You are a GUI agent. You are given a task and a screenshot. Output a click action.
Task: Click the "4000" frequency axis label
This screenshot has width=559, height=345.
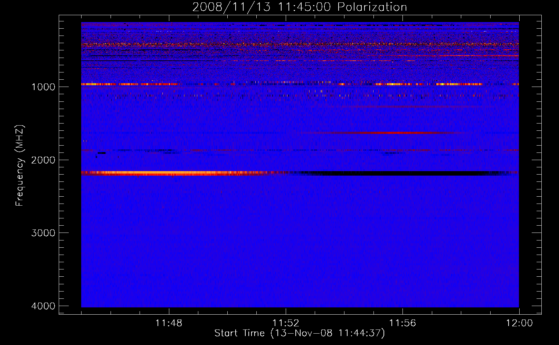point(43,306)
